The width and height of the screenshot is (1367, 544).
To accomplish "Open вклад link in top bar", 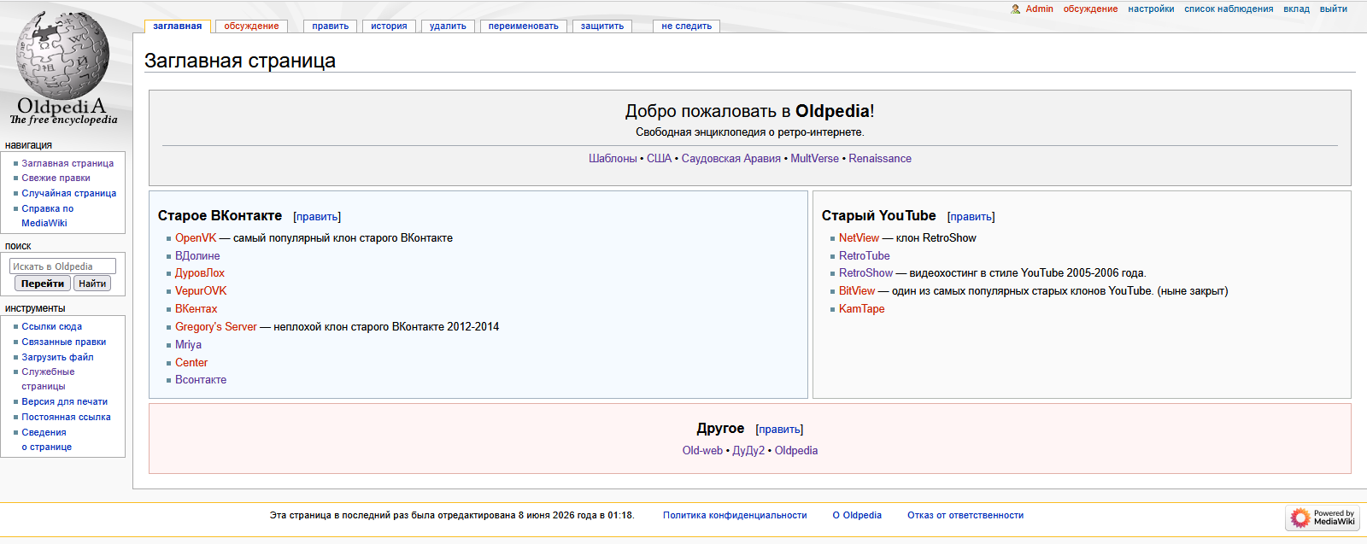I will point(1296,9).
